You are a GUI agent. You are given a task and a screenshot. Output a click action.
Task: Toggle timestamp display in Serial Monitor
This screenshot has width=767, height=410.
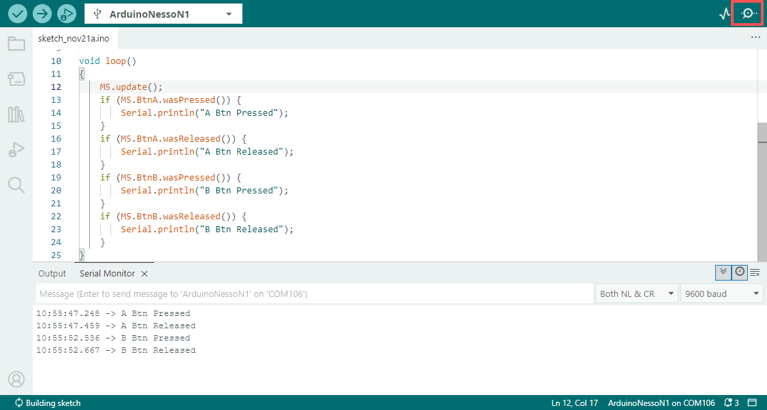(x=740, y=272)
